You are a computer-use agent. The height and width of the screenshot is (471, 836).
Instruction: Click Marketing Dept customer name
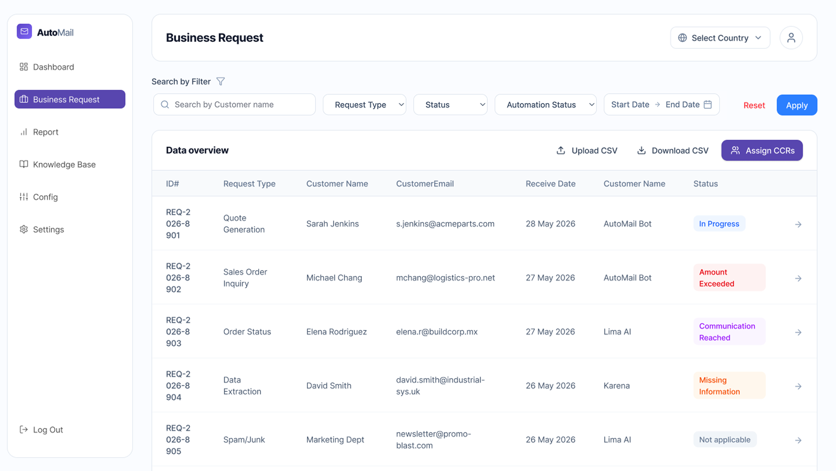335,440
